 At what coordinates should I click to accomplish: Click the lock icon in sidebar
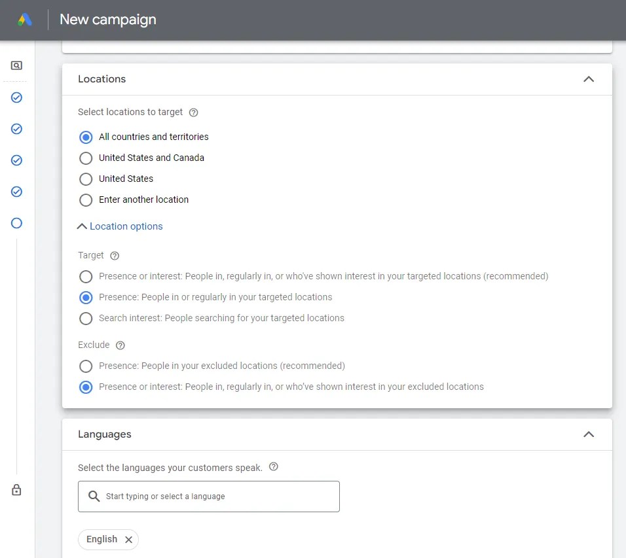tap(17, 490)
